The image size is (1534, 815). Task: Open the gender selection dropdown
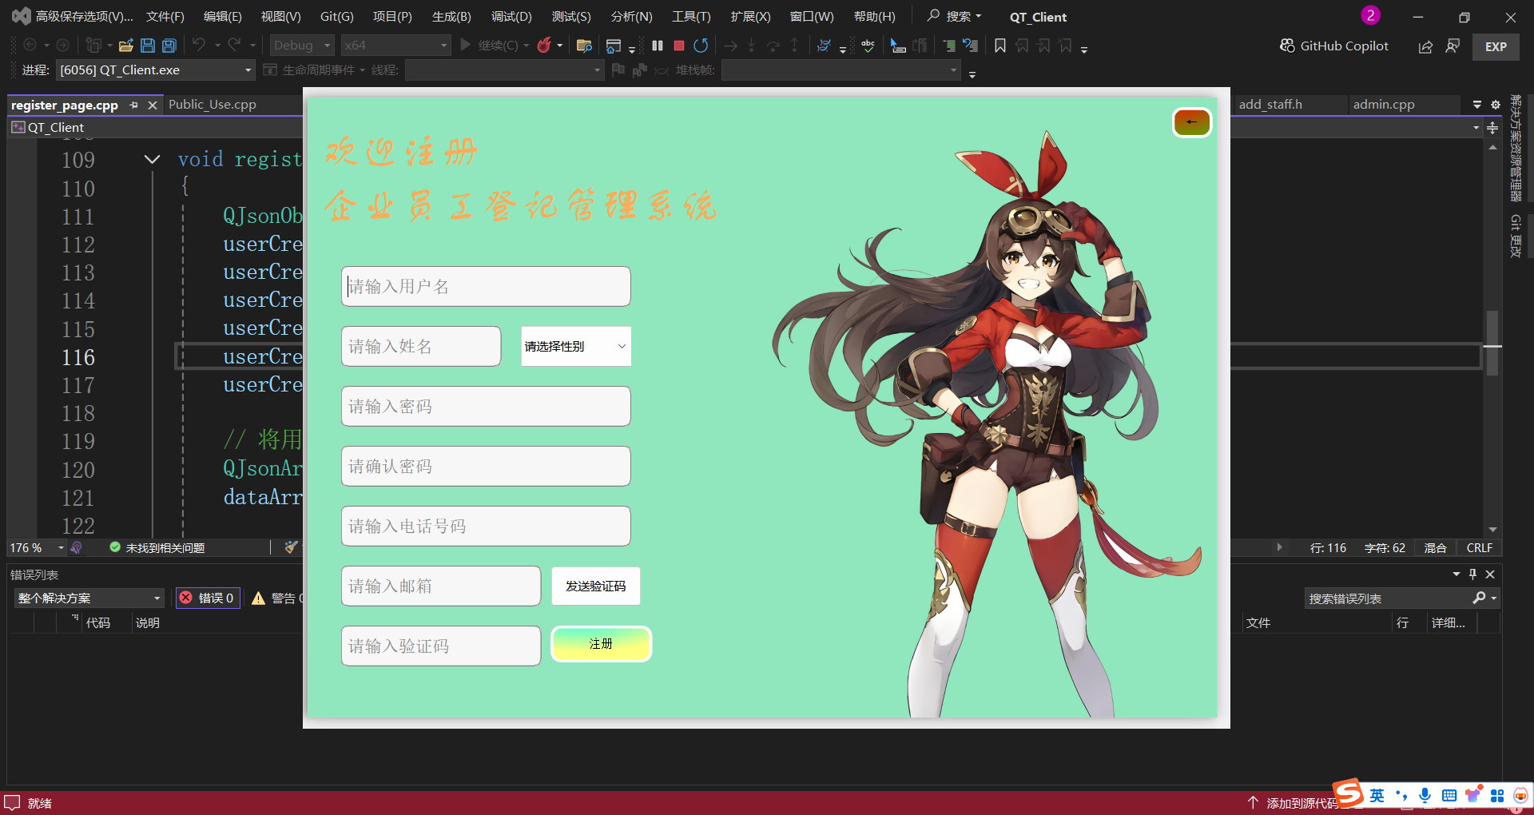click(x=575, y=346)
